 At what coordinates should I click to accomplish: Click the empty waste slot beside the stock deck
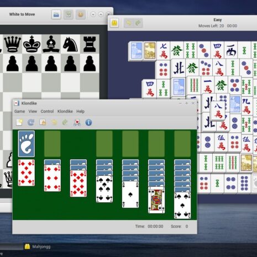(x=53, y=144)
